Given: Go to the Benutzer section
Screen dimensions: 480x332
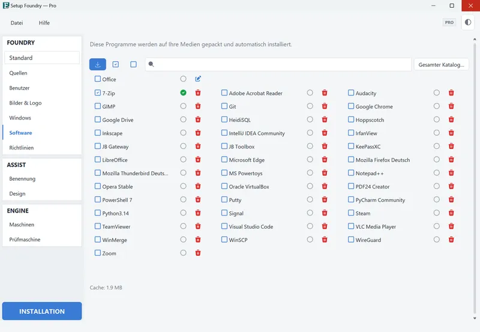Looking at the screenshot, I should tap(42, 88).
